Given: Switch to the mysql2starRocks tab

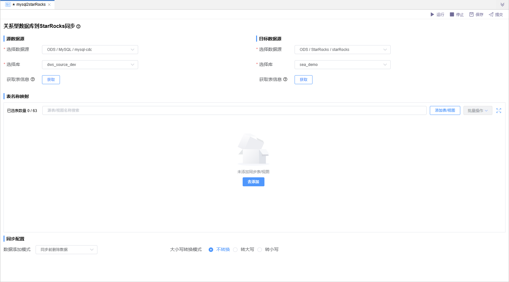Looking at the screenshot, I should pos(31,4).
